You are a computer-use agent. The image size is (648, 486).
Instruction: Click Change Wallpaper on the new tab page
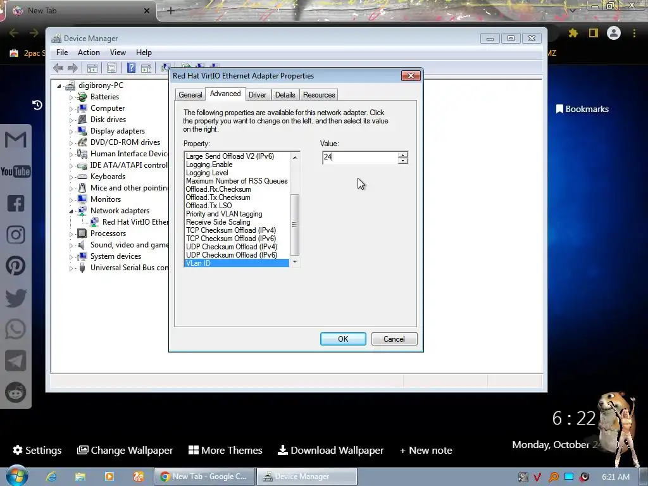pos(125,450)
